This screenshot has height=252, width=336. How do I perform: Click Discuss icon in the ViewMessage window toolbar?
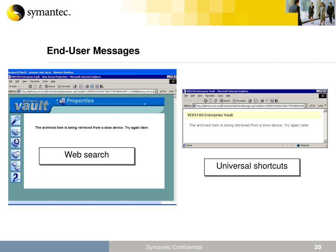click(x=272, y=101)
